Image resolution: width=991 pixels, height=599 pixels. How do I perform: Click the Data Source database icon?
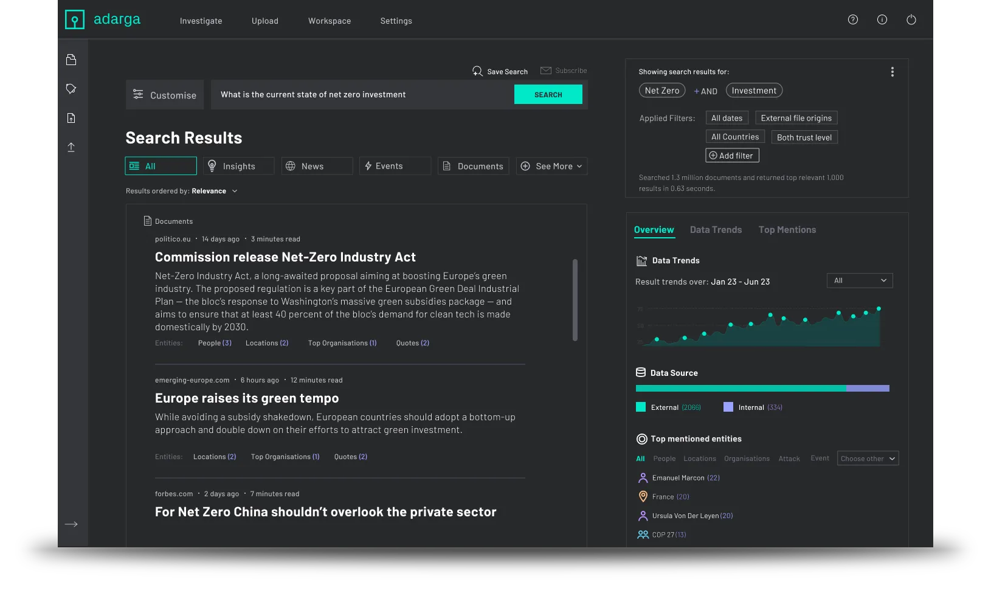coord(640,372)
